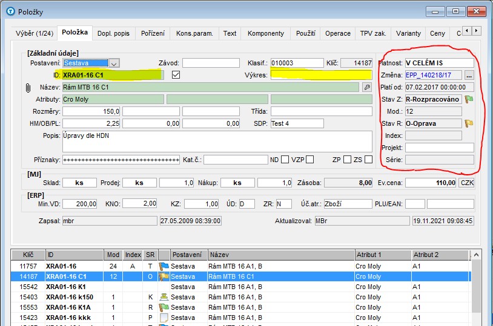Click the Rozměry field showing 150,0
This screenshot has width=493, height=326.
pyautogui.click(x=91, y=111)
